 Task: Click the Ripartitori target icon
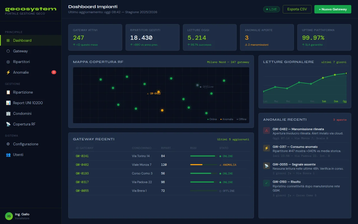(x=8, y=62)
